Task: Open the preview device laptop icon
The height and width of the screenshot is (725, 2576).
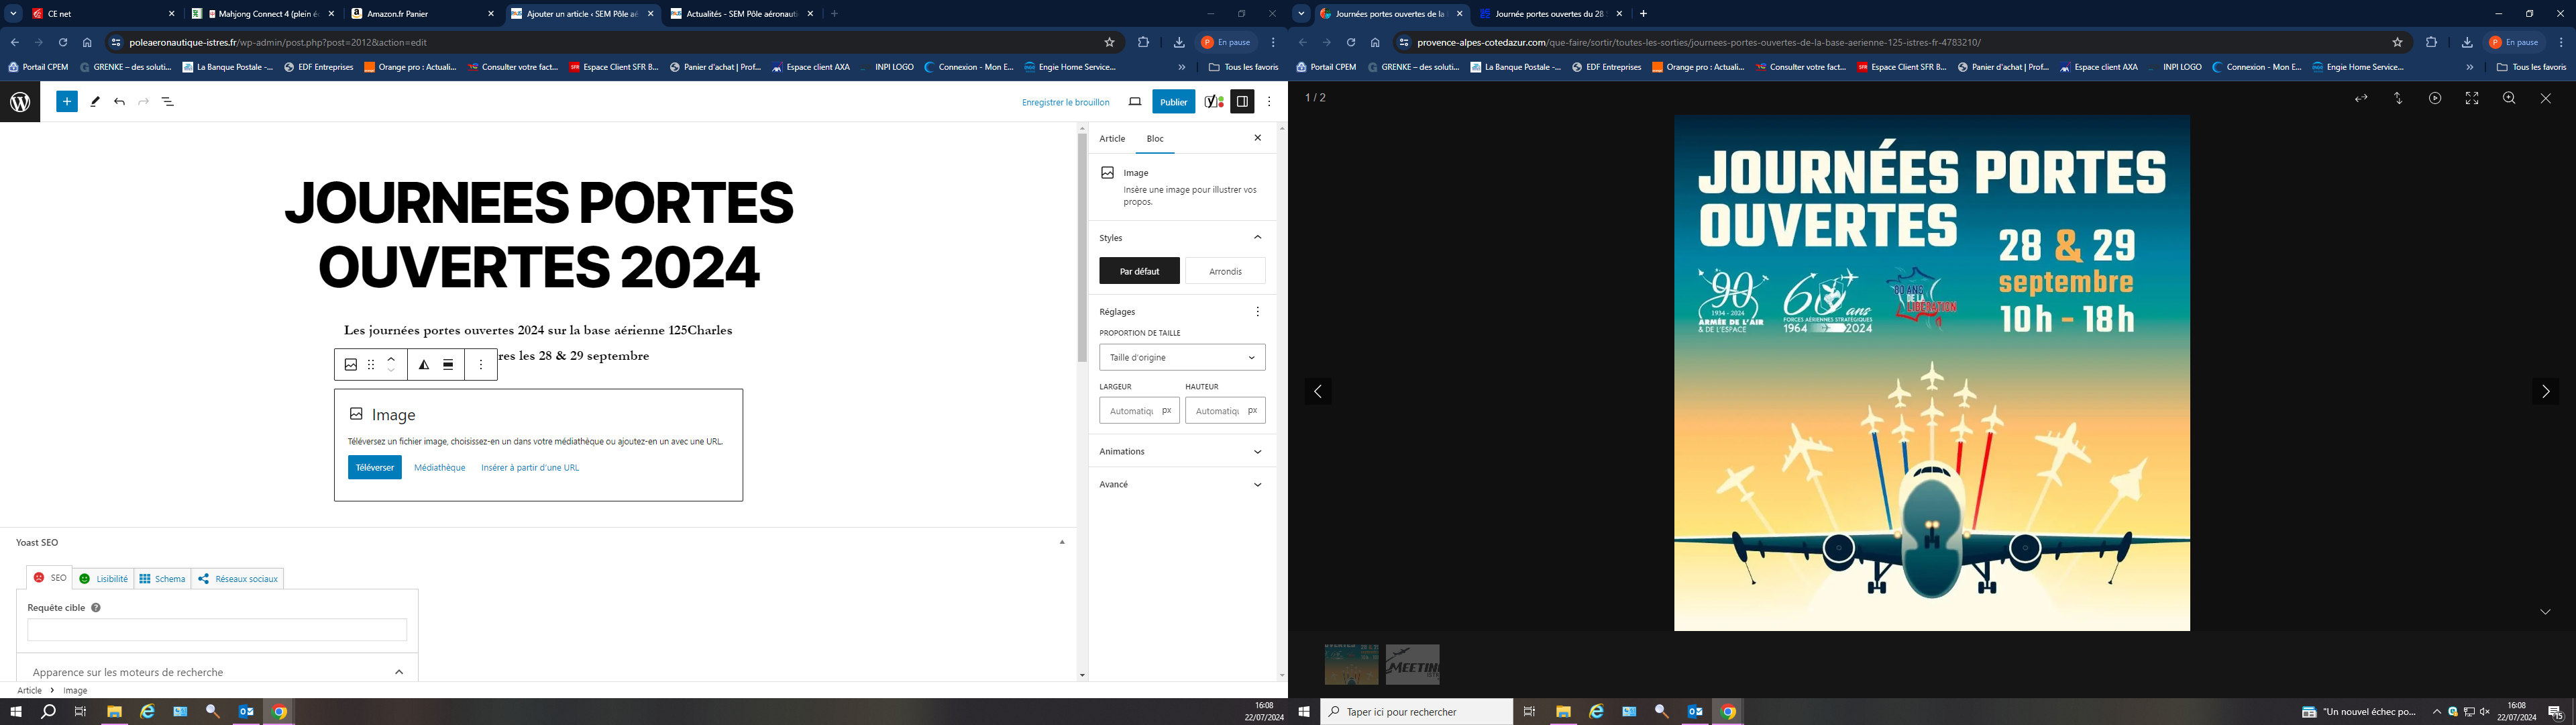Action: [x=1135, y=102]
